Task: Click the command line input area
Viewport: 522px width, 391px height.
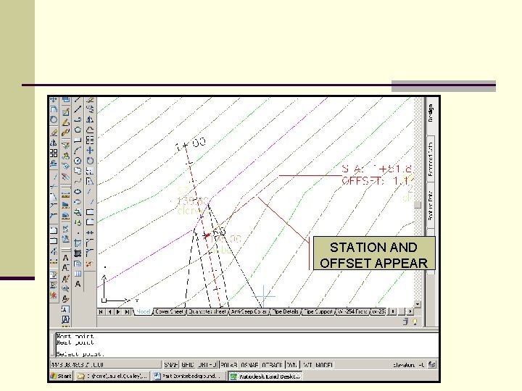Action: [x=246, y=354]
